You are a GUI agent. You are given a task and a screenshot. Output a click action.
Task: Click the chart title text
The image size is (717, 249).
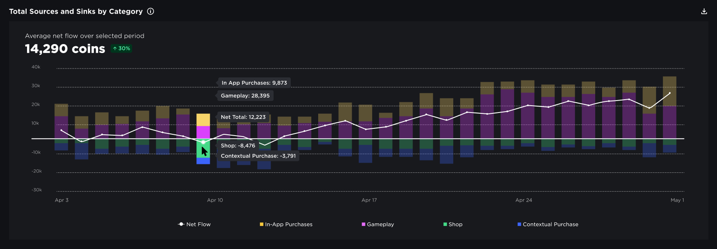76,12
